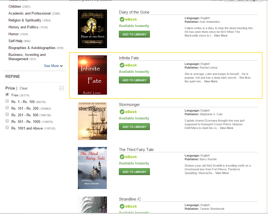Viewport: 268px width, 214px height.
Task: Open The Third Fairy Tale book cover
Action: click(x=92, y=168)
